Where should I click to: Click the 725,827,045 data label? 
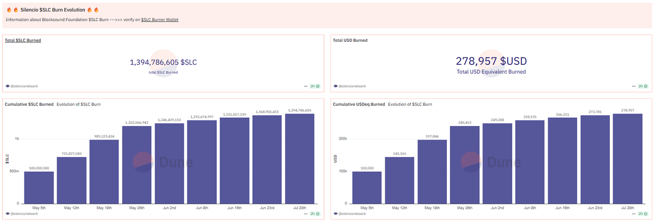pyautogui.click(x=71, y=154)
